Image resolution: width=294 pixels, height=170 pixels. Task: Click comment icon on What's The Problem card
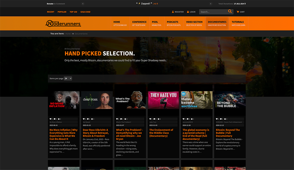point(121,119)
